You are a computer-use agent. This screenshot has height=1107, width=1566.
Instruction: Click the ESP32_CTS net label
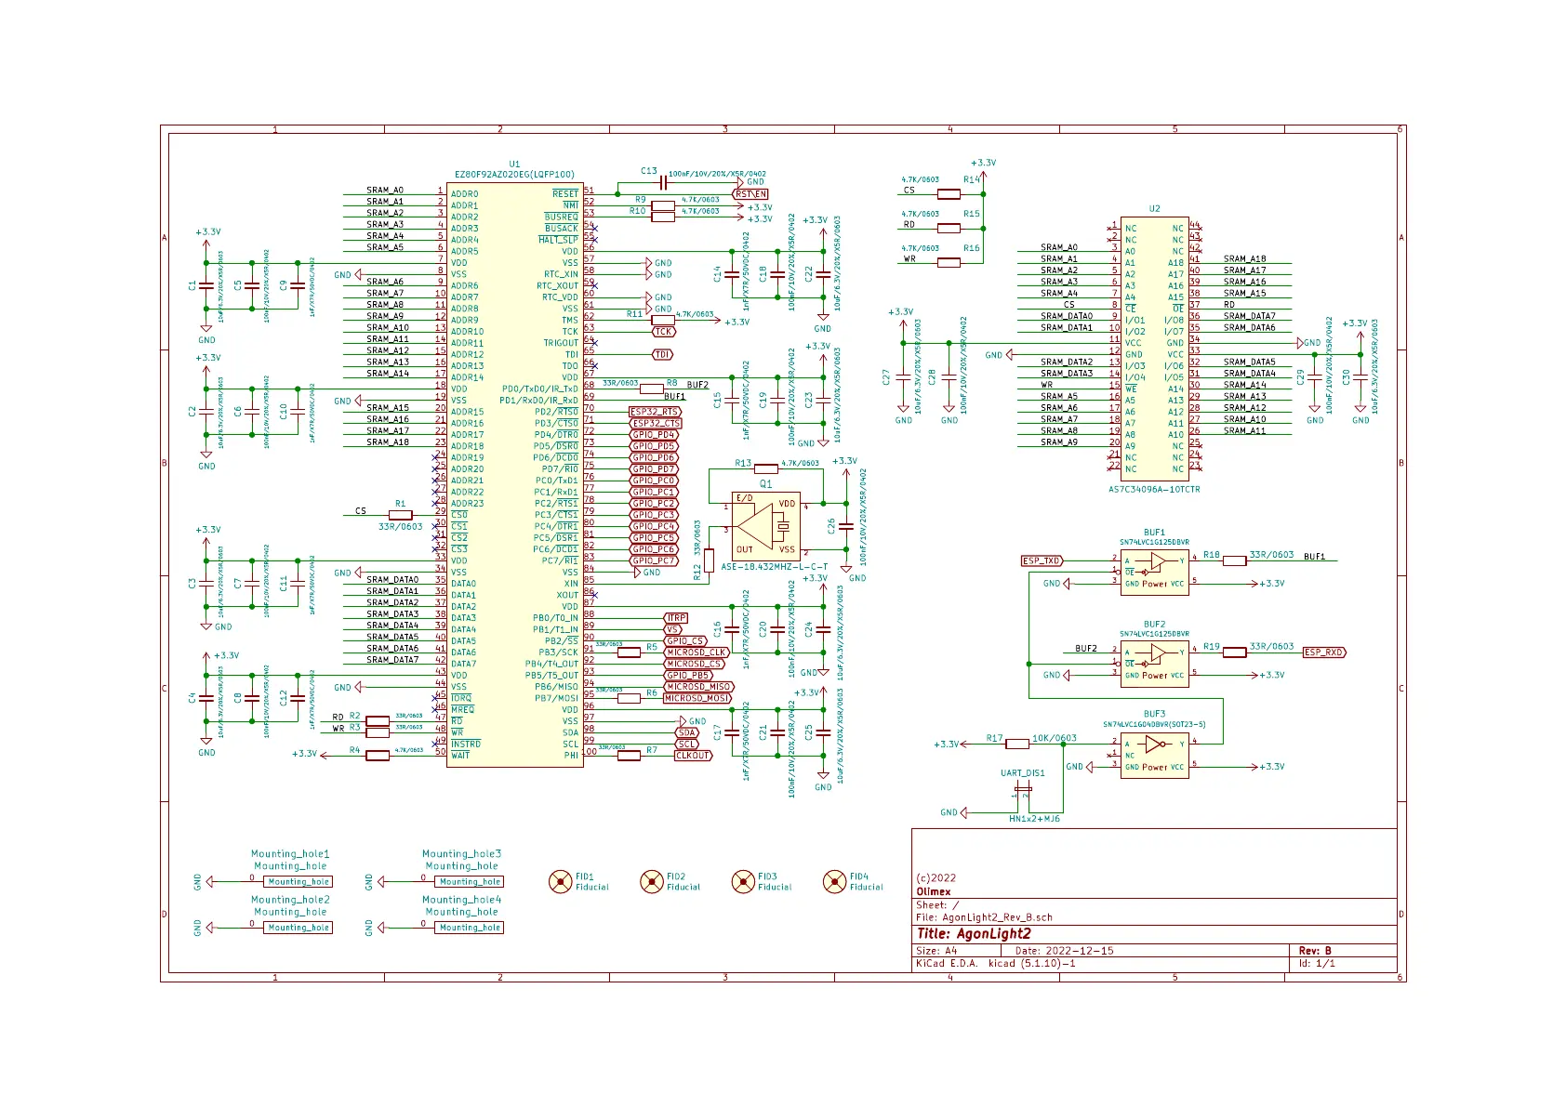pyautogui.click(x=655, y=423)
